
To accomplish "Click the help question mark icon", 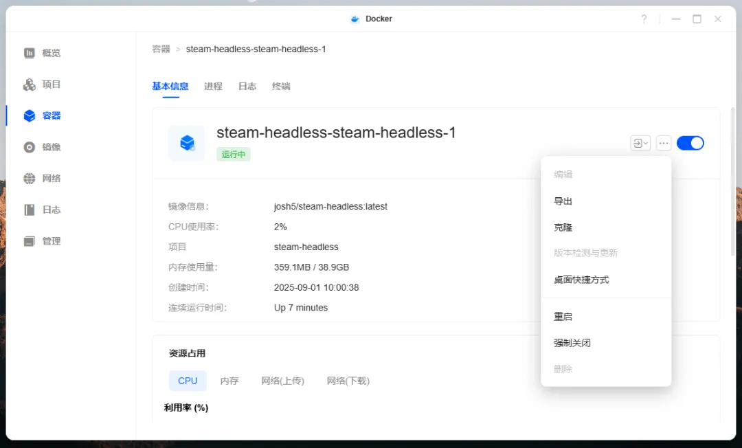I will point(644,19).
